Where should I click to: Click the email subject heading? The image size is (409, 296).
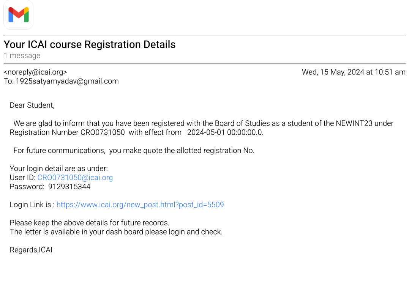point(90,45)
